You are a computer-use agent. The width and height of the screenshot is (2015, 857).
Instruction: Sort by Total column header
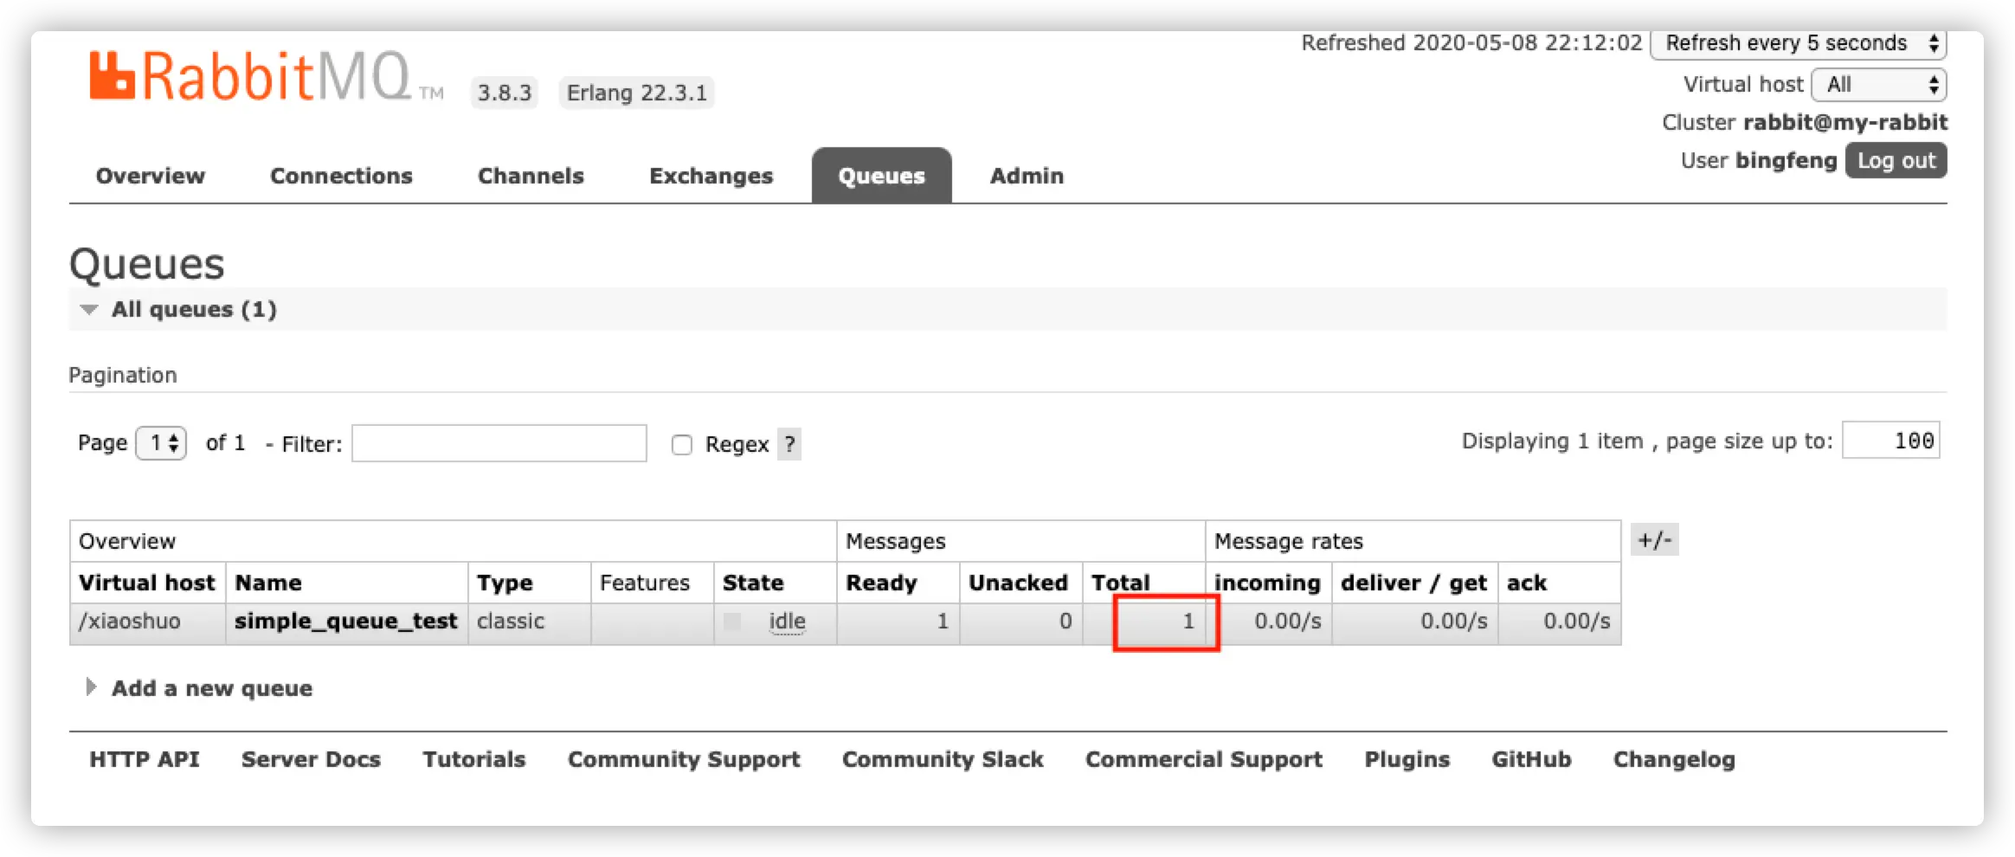(1120, 583)
